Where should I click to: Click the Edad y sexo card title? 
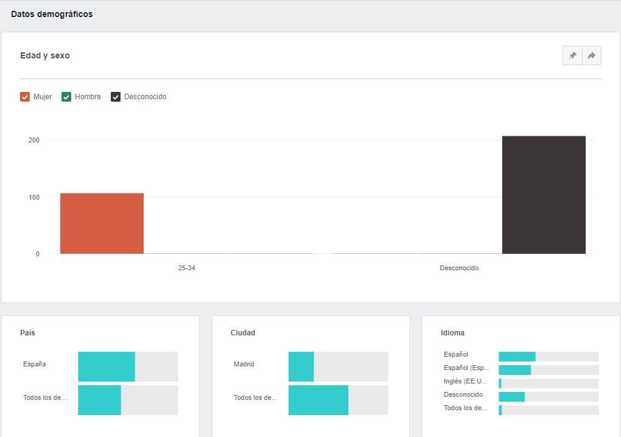(x=45, y=55)
